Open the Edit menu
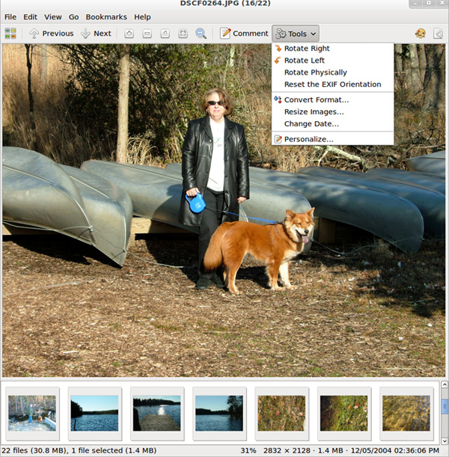The image size is (449, 457). [31, 17]
